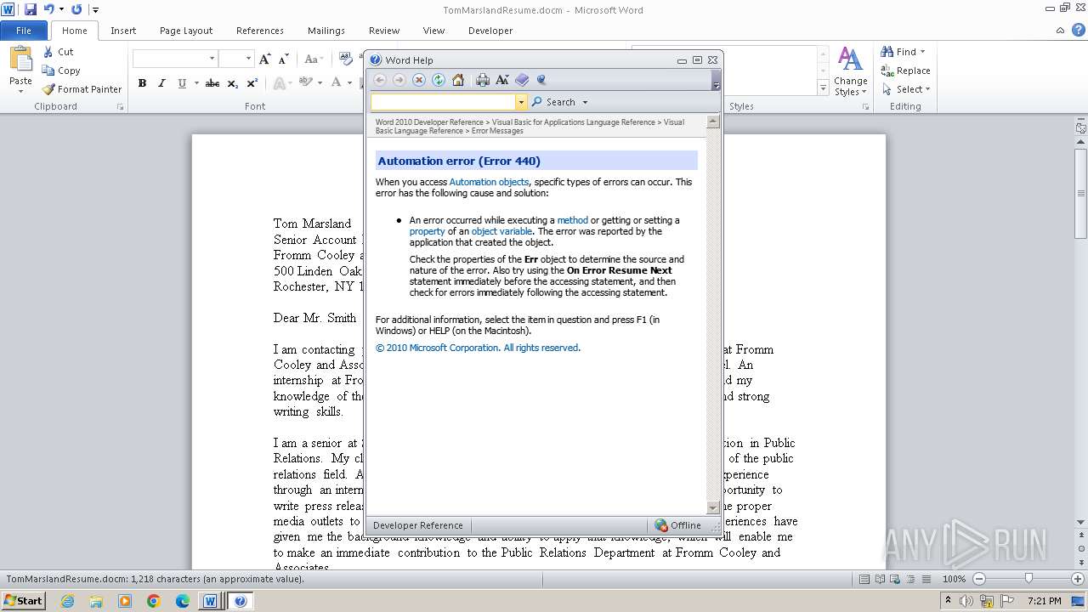
Task: Click the Cut scissors icon
Action: 48,52
